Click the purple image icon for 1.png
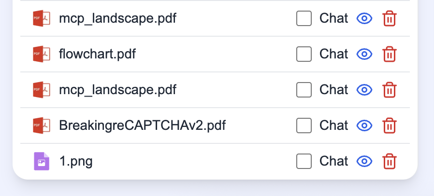 point(42,161)
